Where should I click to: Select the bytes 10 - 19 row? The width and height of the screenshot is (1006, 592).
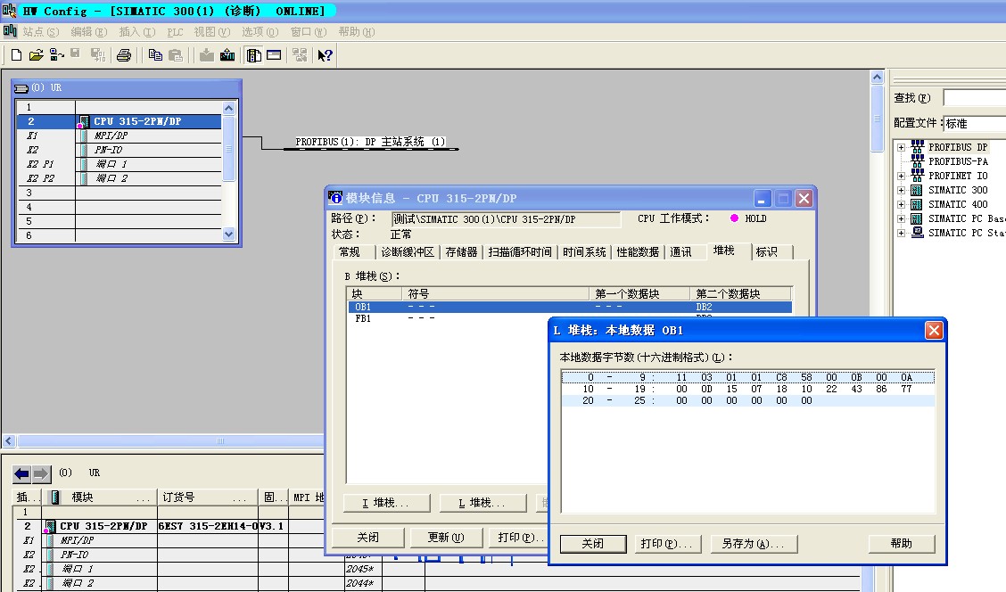tap(748, 389)
